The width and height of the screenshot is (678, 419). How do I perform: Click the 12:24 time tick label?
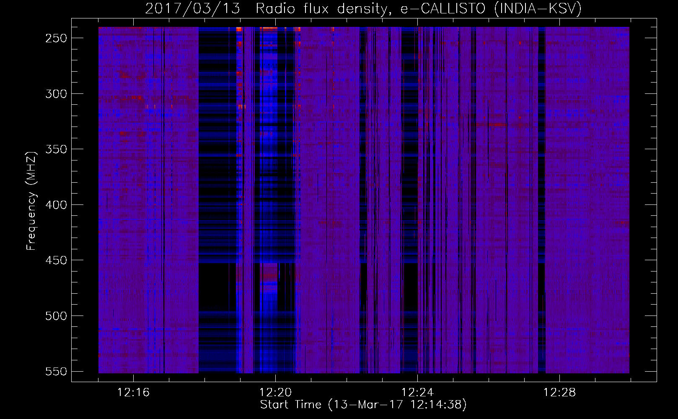[x=417, y=393]
